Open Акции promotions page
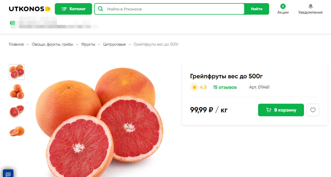Viewport: 331px width, 177px height. click(x=283, y=9)
